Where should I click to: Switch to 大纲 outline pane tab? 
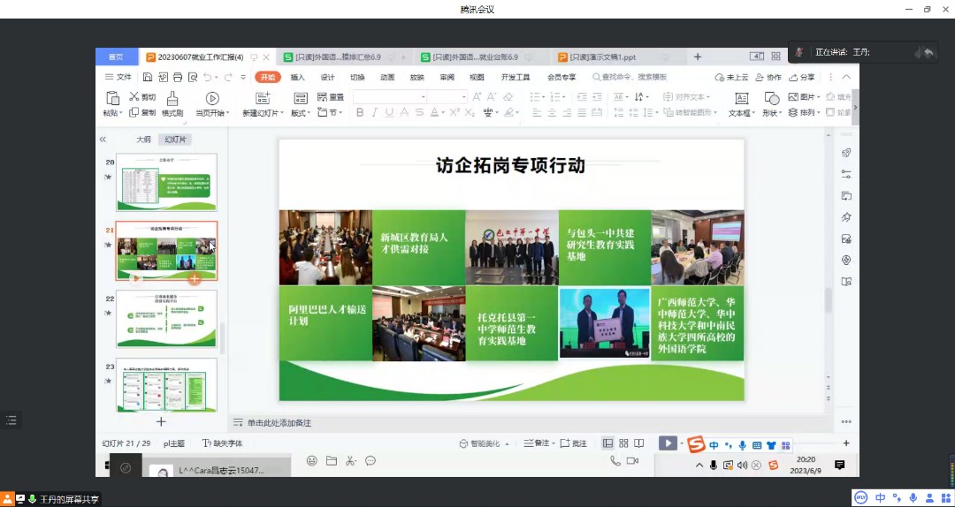143,140
